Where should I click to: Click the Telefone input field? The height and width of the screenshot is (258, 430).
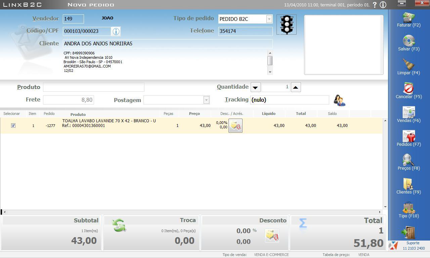[245, 31]
